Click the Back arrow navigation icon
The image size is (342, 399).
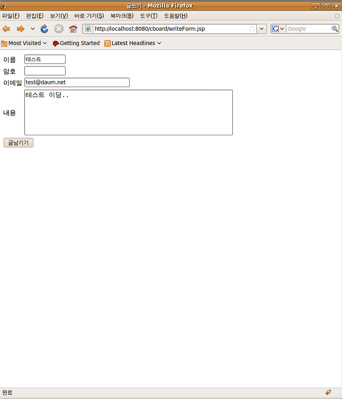coord(6,29)
